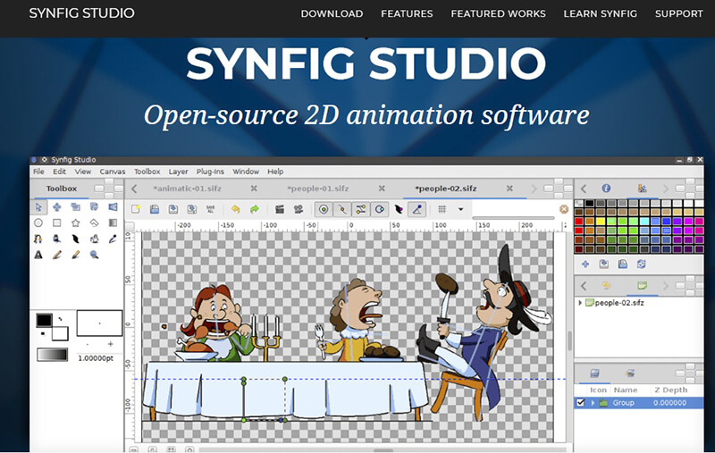Screen dimensions: 715x453
Task: Switch to the *people-01.sifz tab
Action: coord(318,189)
